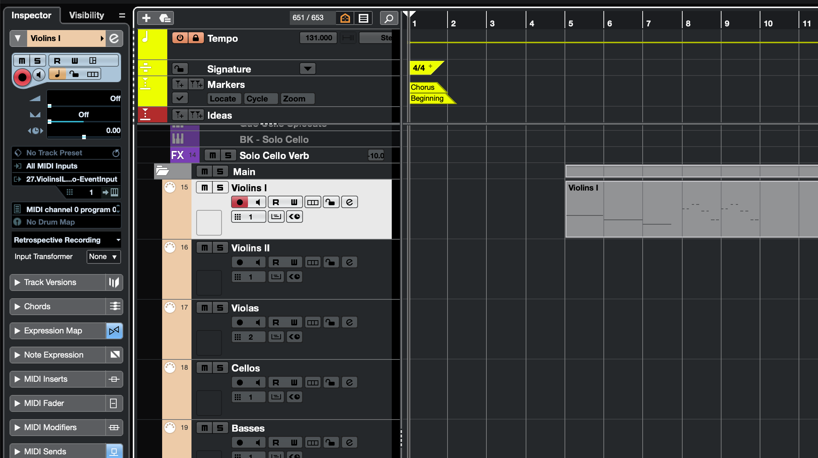818x458 pixels.
Task: Click the home icon beside the track counter
Action: [344, 18]
